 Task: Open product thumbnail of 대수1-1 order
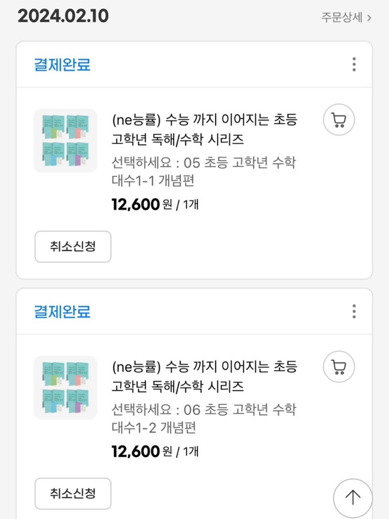point(65,140)
